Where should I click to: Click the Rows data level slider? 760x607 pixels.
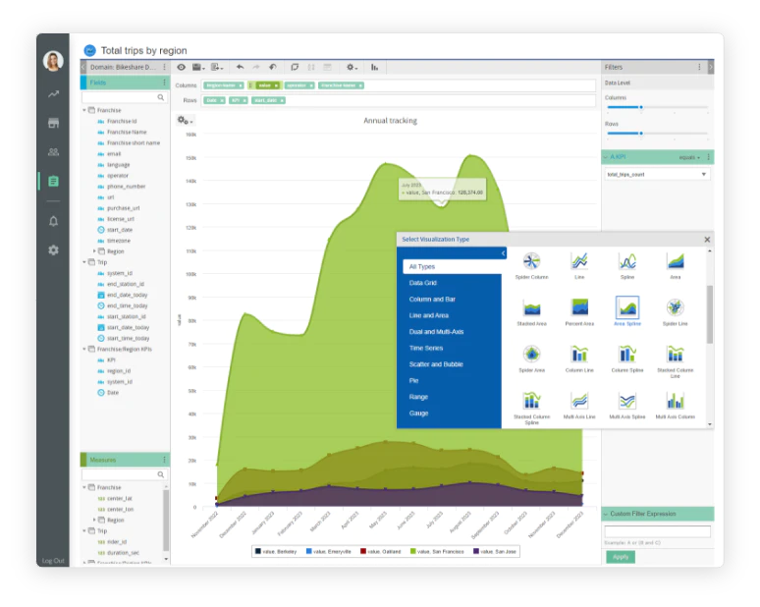point(657,133)
